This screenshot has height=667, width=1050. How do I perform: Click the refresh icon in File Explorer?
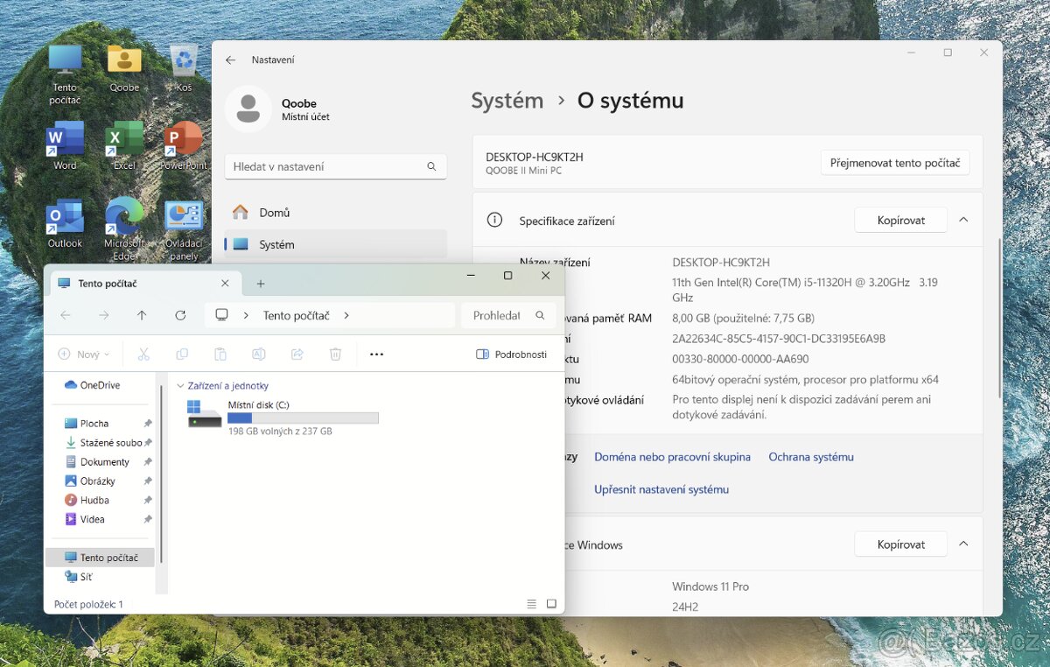[x=180, y=315]
